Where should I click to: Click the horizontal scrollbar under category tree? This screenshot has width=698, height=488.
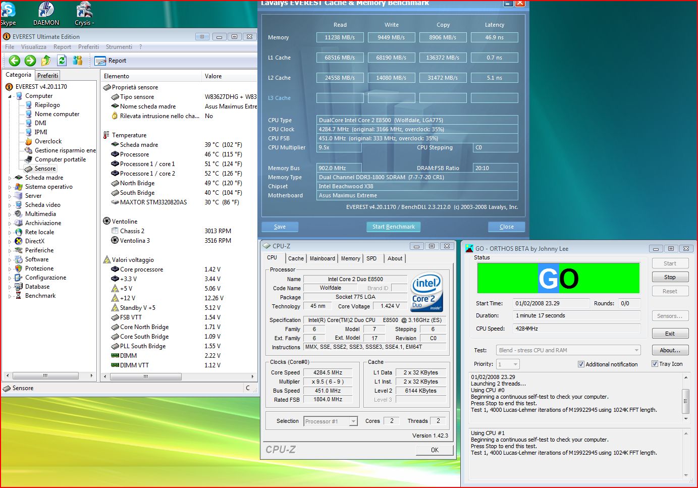[x=49, y=376]
